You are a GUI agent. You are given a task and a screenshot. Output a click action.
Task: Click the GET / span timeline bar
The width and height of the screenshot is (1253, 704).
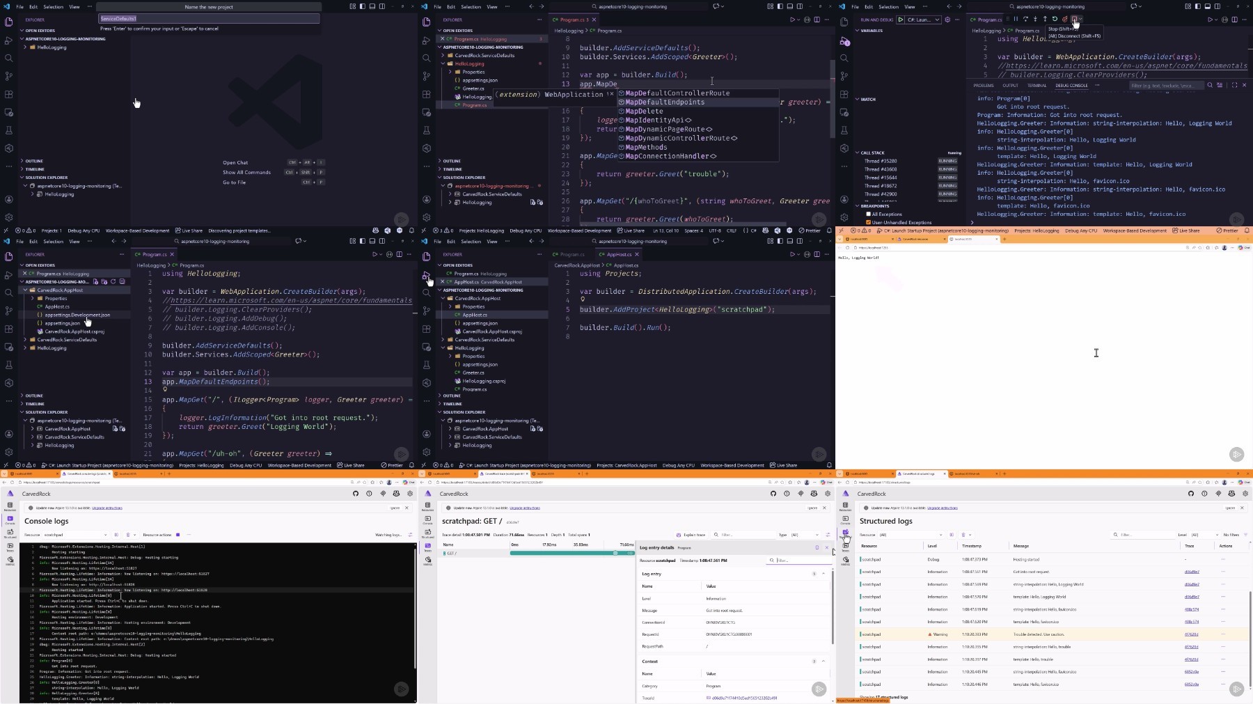(564, 553)
